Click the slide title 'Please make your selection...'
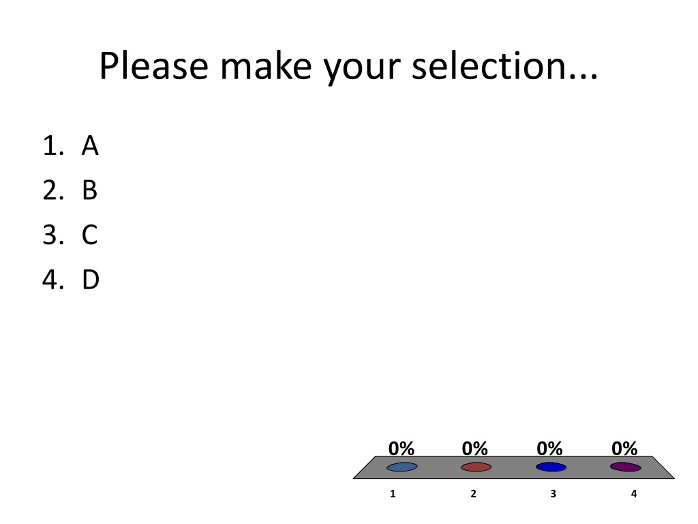 click(348, 66)
